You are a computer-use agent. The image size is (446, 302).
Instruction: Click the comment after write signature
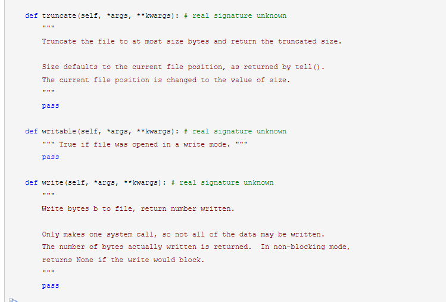pos(222,182)
